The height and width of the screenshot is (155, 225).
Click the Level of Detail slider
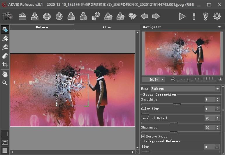click(x=174, y=123)
